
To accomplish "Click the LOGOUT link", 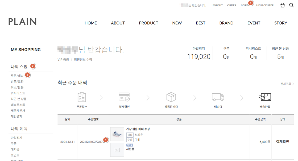I will [217, 5].
